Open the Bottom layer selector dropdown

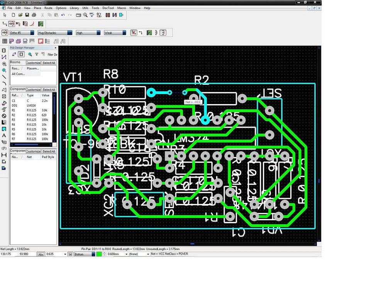point(93,254)
